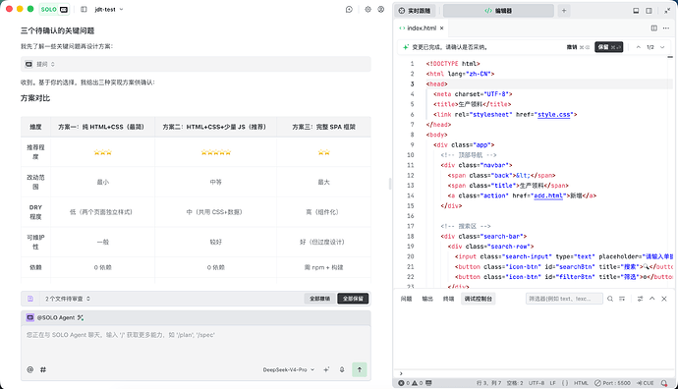
Task: Open settings gear in chat header
Action: [x=367, y=9]
